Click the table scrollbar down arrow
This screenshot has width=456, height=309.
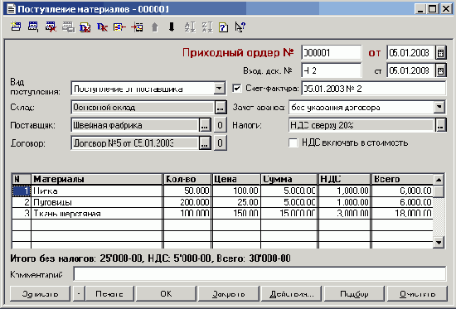coord(439,242)
